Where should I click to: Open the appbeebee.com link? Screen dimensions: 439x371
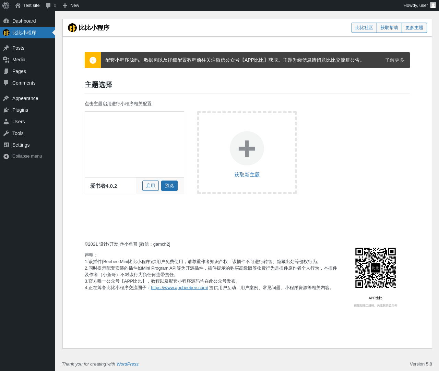tap(179, 288)
